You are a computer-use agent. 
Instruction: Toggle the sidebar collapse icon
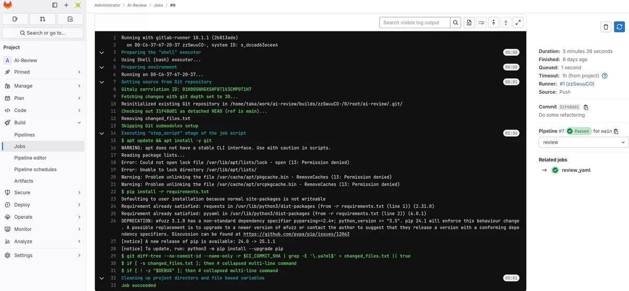pyautogui.click(x=55, y=5)
